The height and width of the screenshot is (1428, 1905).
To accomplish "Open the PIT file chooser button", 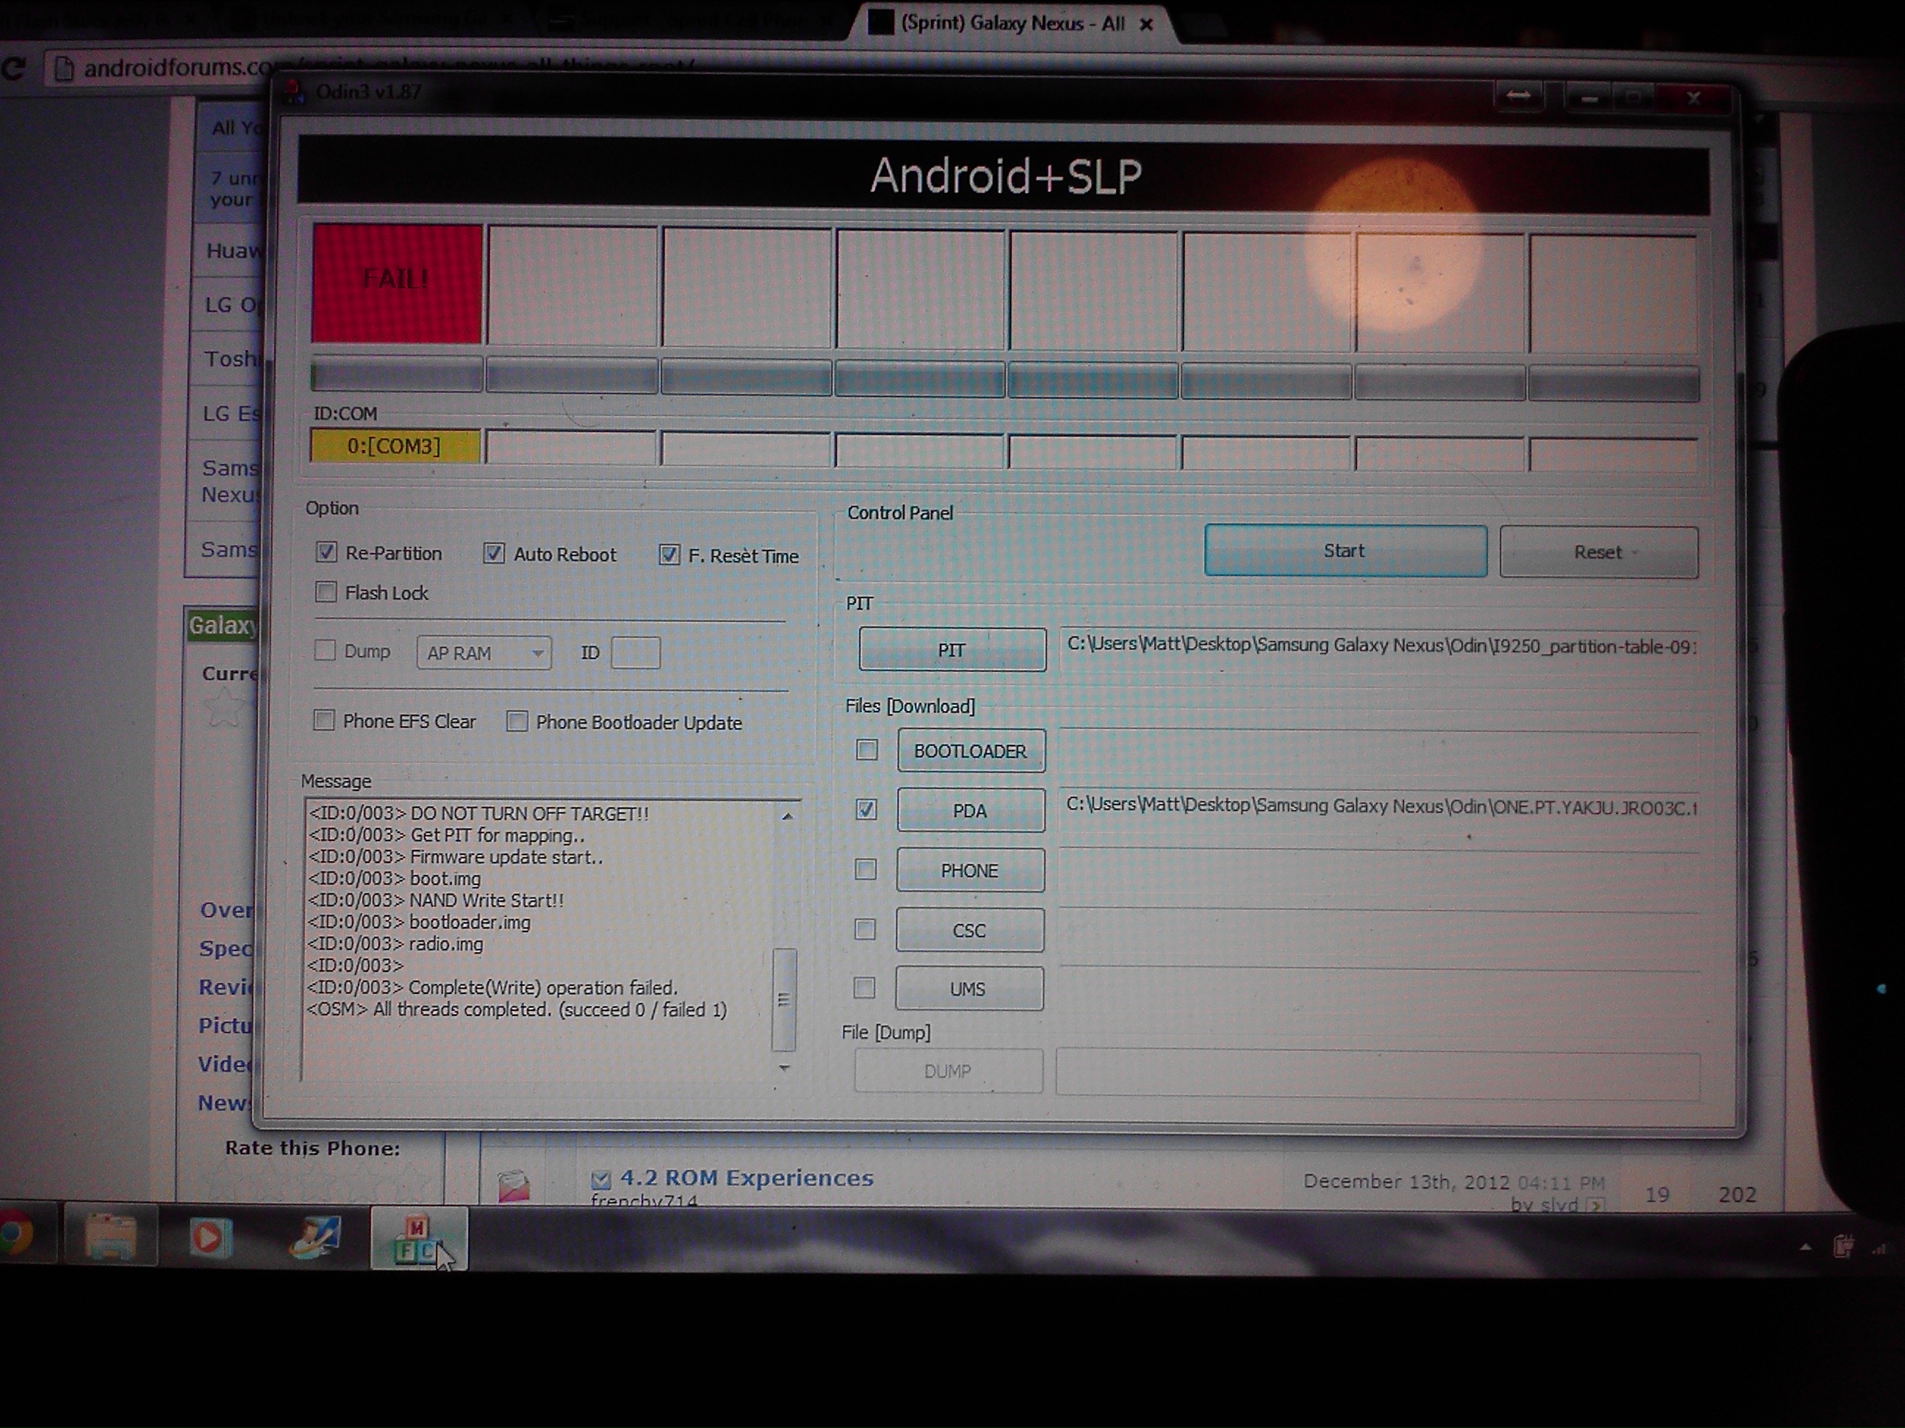I will 952,650.
